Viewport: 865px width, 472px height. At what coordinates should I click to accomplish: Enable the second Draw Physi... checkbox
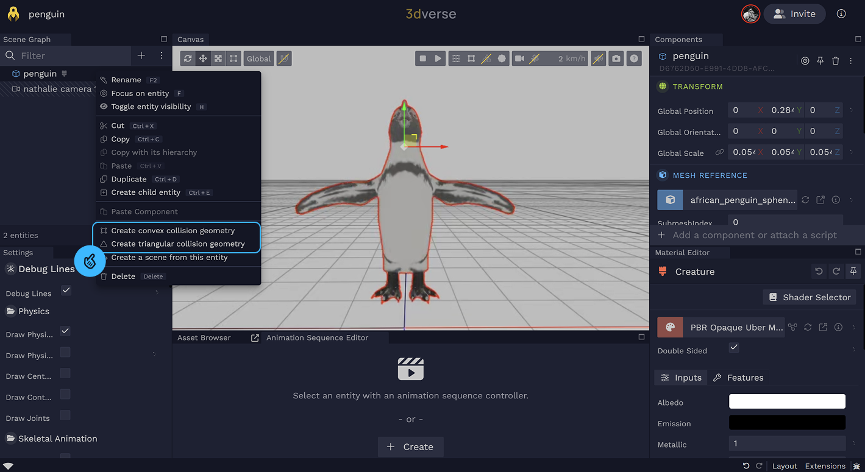coord(65,352)
